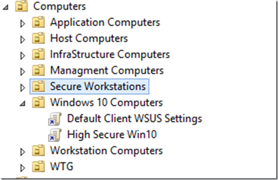Select the Host Computers label
The image size is (278, 180).
89,38
